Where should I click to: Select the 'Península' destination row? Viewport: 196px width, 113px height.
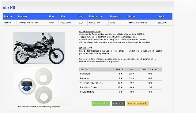[x=121, y=74]
